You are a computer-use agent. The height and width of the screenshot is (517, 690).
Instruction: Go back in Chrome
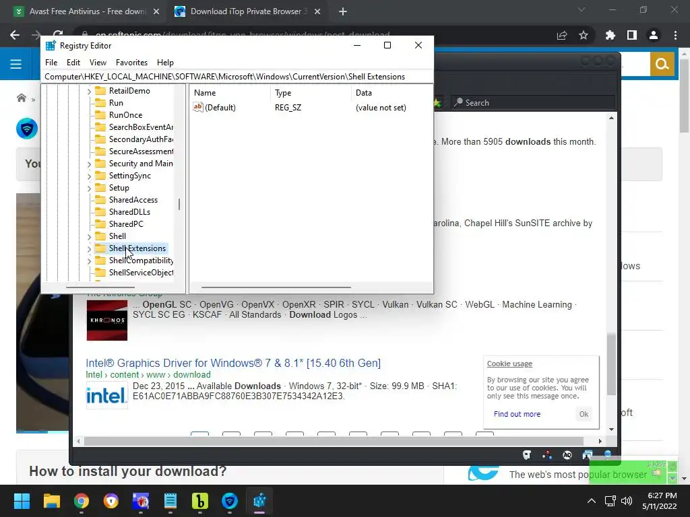coord(15,35)
